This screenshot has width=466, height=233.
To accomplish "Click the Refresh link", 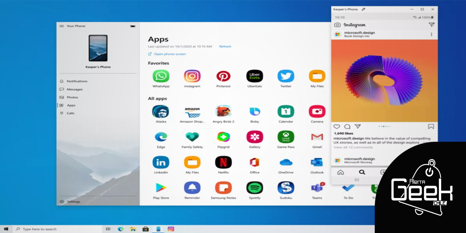I will [225, 47].
